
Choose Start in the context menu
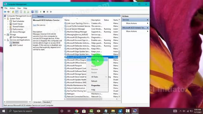[x=97, y=60]
